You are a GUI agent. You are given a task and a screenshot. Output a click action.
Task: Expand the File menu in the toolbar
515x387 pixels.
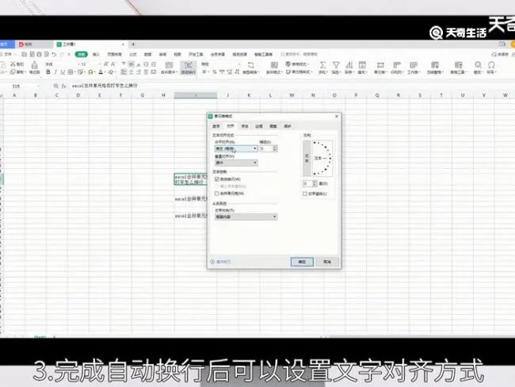(7, 54)
